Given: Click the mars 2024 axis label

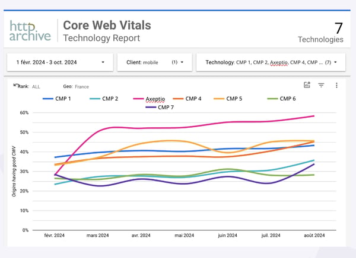Looking at the screenshot, I should click(x=98, y=236).
